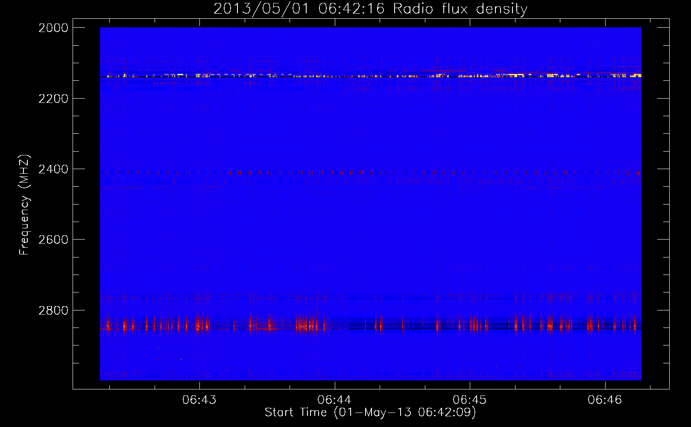Screen dimensions: 691x427
Task: Click the 2400 frequency tick label
Action: [53, 169]
